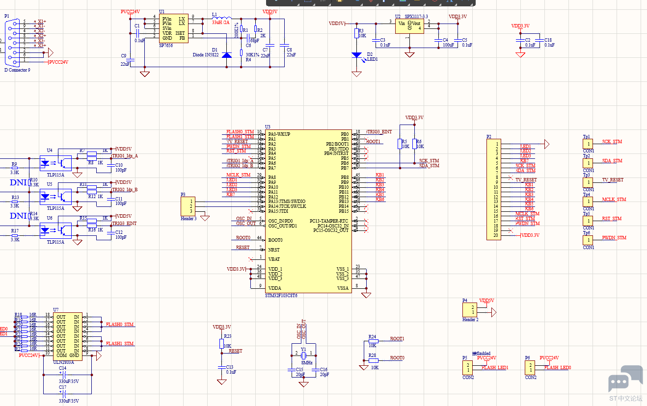647x406 pixels.
Task: Click the upper DNI text near R10
Action: pyautogui.click(x=18, y=182)
